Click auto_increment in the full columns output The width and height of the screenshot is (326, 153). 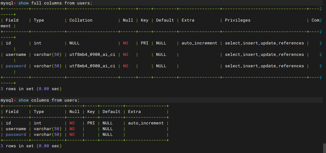(x=199, y=43)
